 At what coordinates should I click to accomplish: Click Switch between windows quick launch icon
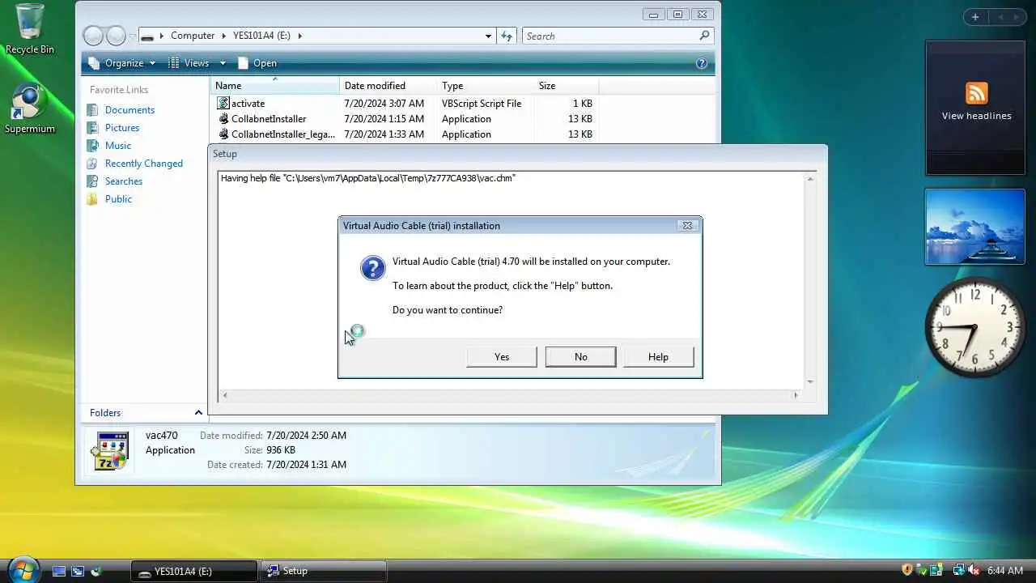(78, 571)
